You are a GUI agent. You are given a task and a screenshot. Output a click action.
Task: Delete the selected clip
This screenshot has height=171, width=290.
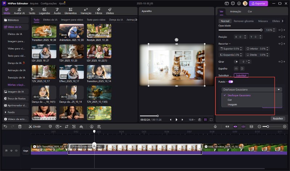(20, 127)
